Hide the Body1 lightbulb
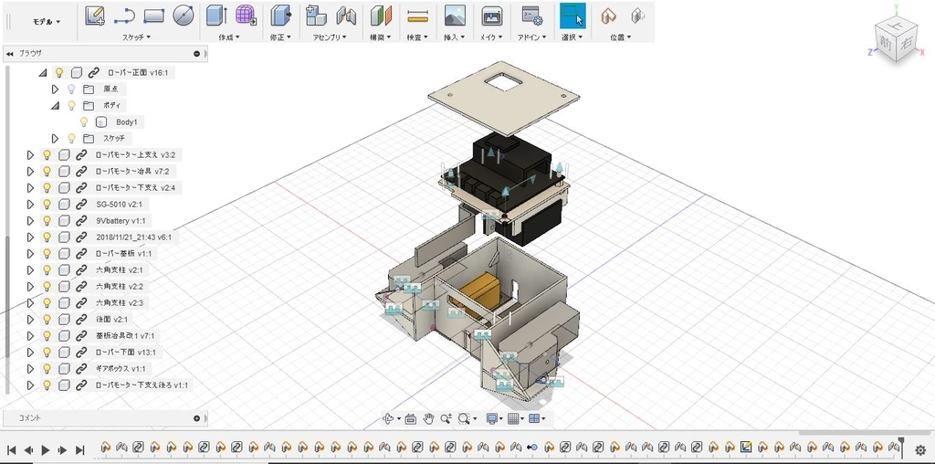Screen dimensions: 935x464 pos(84,121)
